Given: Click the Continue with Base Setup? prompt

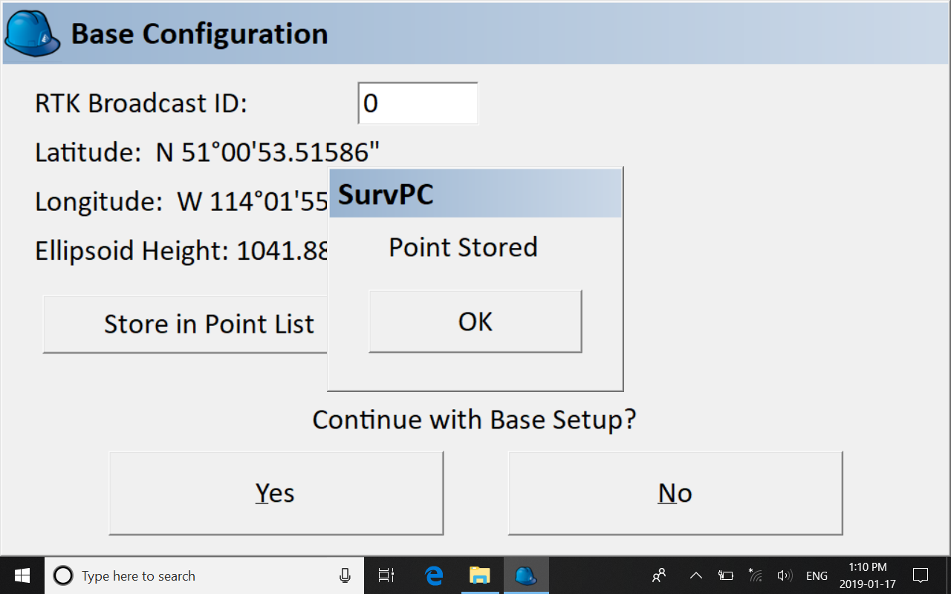Looking at the screenshot, I should tap(475, 420).
